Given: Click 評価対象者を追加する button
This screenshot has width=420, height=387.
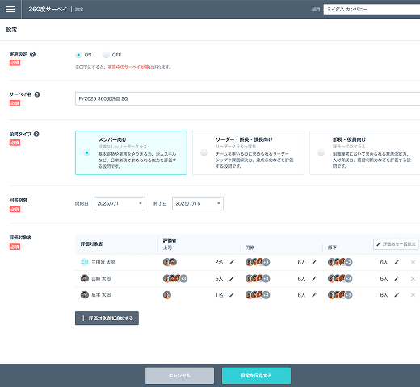Looking at the screenshot, I should [107, 318].
